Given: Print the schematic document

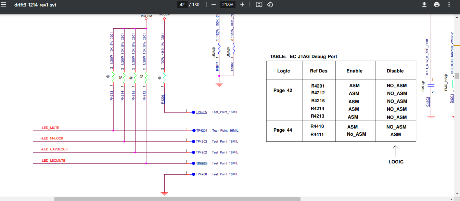Looking at the screenshot, I should 437,5.
